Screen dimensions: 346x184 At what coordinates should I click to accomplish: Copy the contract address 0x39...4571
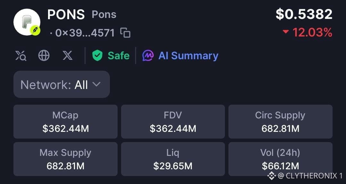point(125,33)
